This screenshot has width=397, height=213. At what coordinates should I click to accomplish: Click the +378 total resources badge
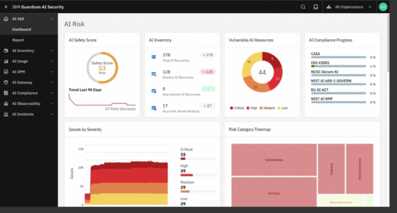pyautogui.click(x=207, y=54)
